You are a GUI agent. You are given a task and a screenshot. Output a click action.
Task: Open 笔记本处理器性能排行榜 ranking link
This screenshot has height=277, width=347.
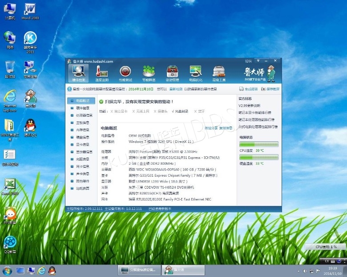pyautogui.click(x=256, y=120)
